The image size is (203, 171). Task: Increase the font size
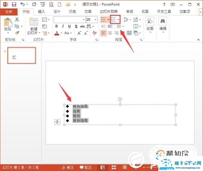coord(79,33)
